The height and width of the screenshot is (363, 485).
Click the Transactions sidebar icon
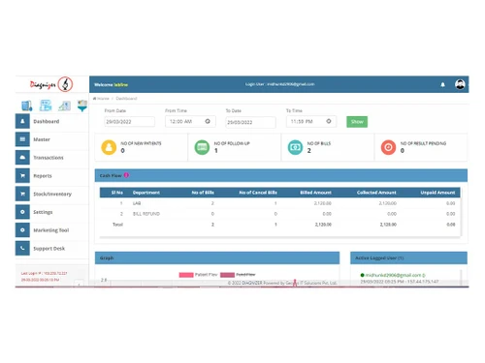tap(22, 158)
